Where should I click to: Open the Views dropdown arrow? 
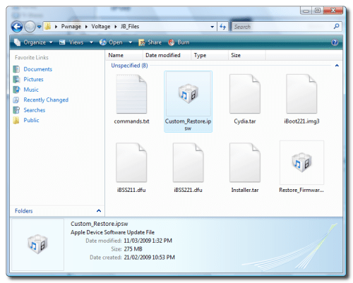point(91,42)
